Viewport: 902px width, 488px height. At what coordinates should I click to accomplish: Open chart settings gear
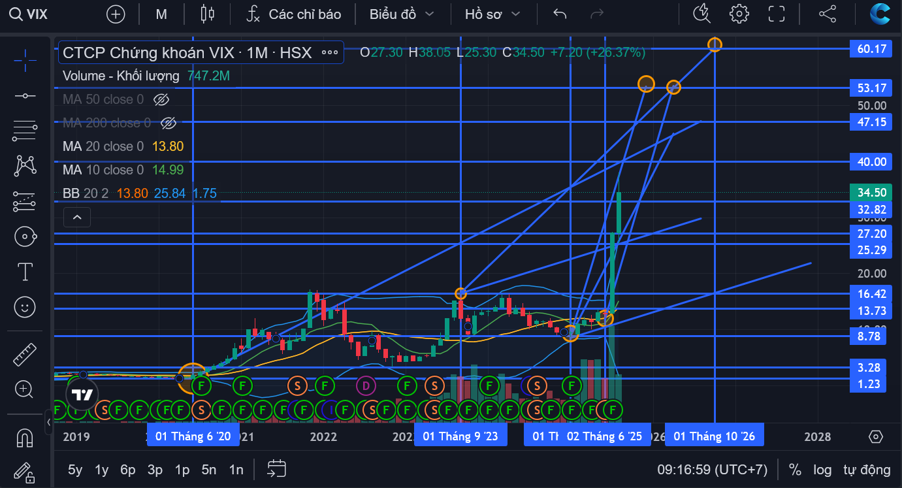coord(739,14)
